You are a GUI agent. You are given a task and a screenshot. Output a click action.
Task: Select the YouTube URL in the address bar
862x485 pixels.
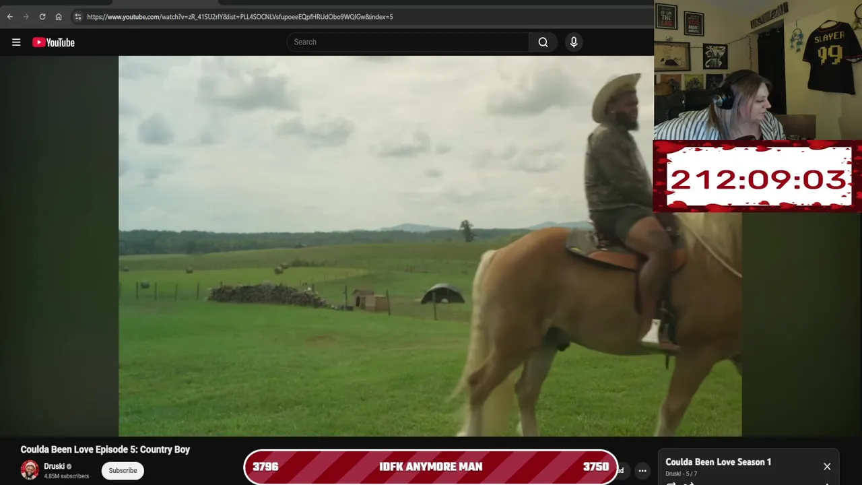pyautogui.click(x=240, y=17)
